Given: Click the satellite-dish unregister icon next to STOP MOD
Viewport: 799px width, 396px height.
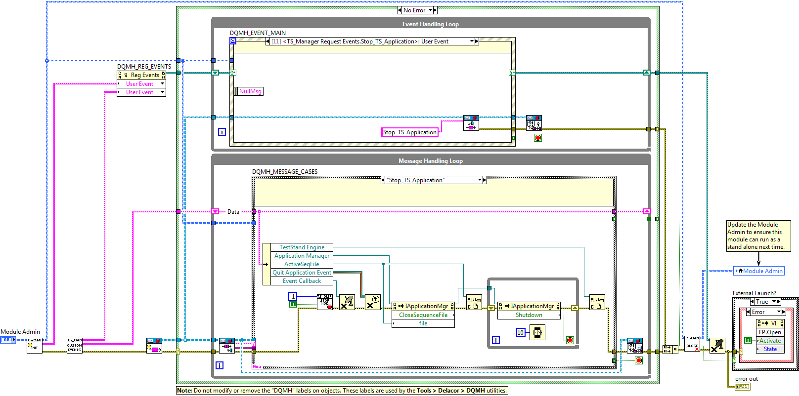Looking at the screenshot, I should pos(347,302).
